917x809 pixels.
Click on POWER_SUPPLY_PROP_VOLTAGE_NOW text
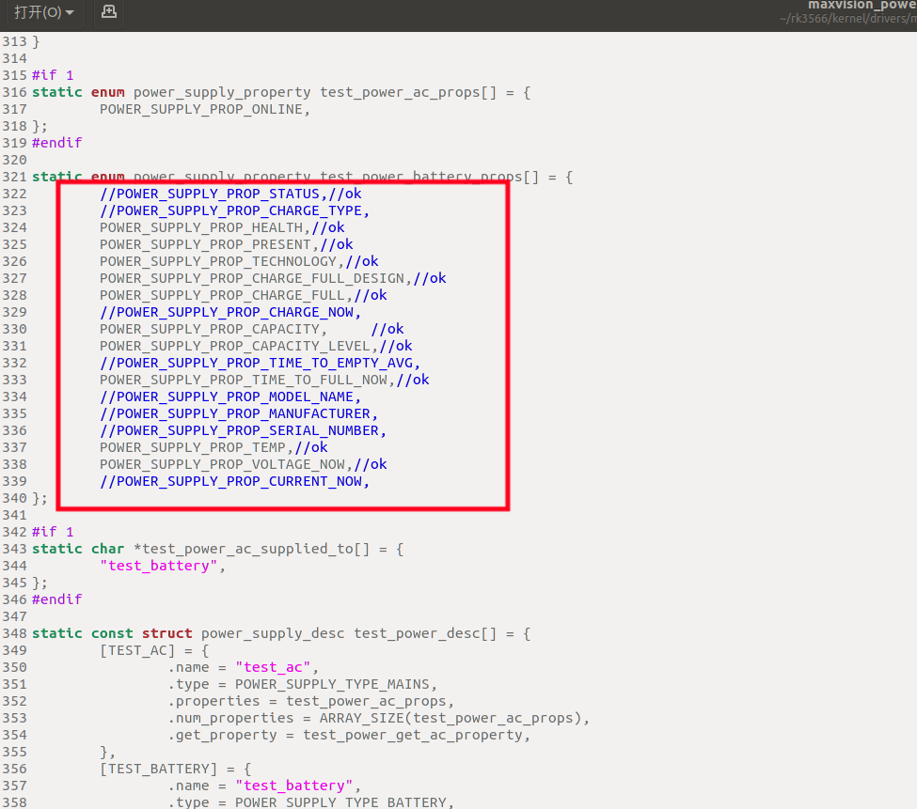[x=222, y=464]
